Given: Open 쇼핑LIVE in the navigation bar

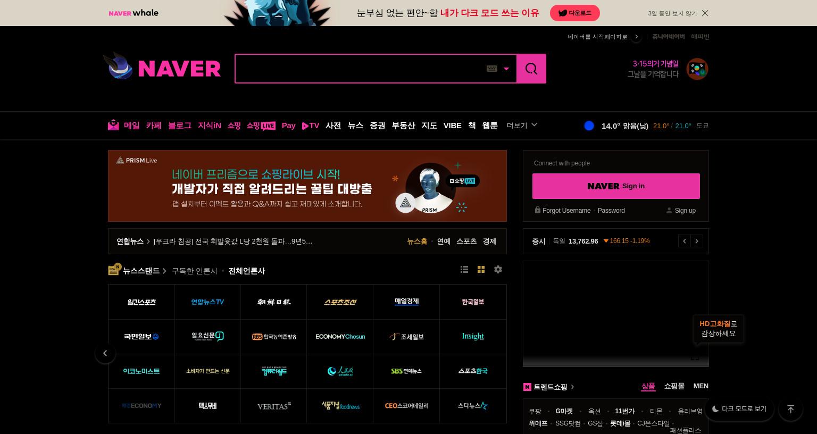Looking at the screenshot, I should 261,126.
